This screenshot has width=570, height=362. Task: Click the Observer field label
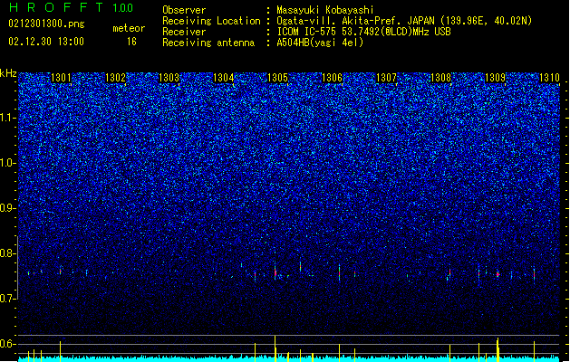[184, 10]
